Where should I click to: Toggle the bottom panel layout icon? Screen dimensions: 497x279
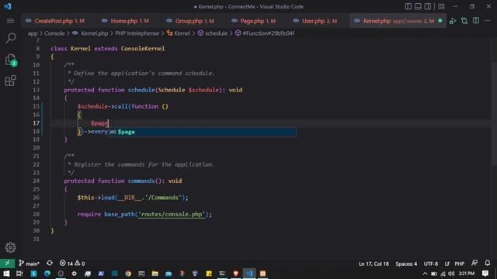point(418,6)
